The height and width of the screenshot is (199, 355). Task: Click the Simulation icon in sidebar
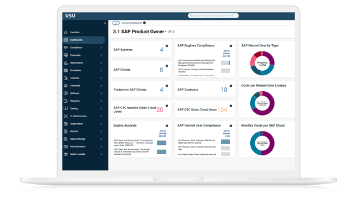coord(65,70)
